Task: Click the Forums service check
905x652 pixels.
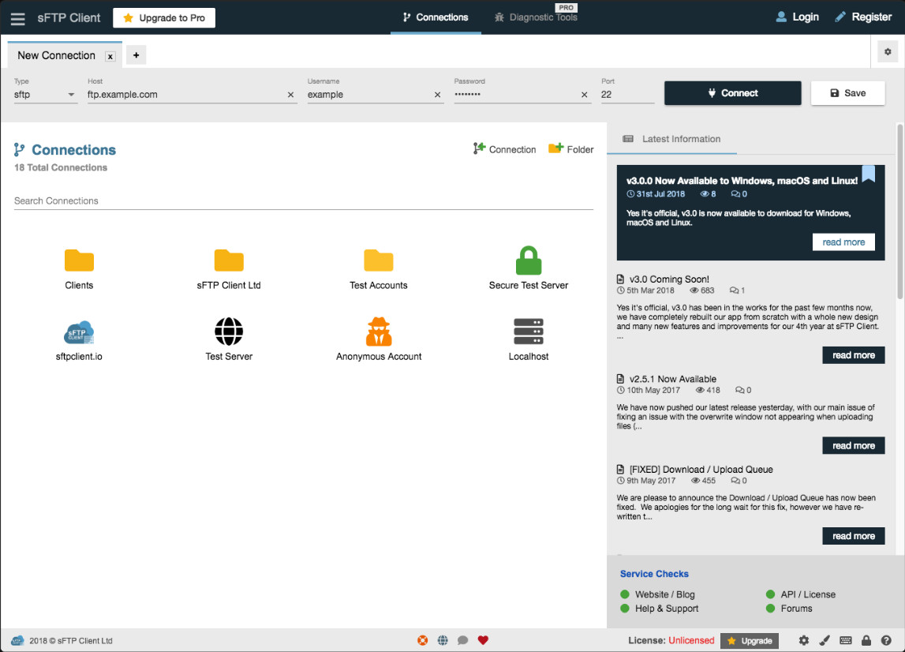Action: [789, 608]
